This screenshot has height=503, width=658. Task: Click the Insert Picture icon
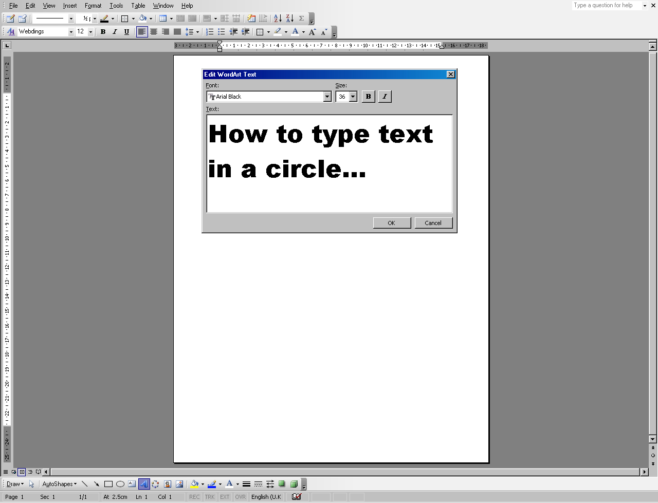179,484
